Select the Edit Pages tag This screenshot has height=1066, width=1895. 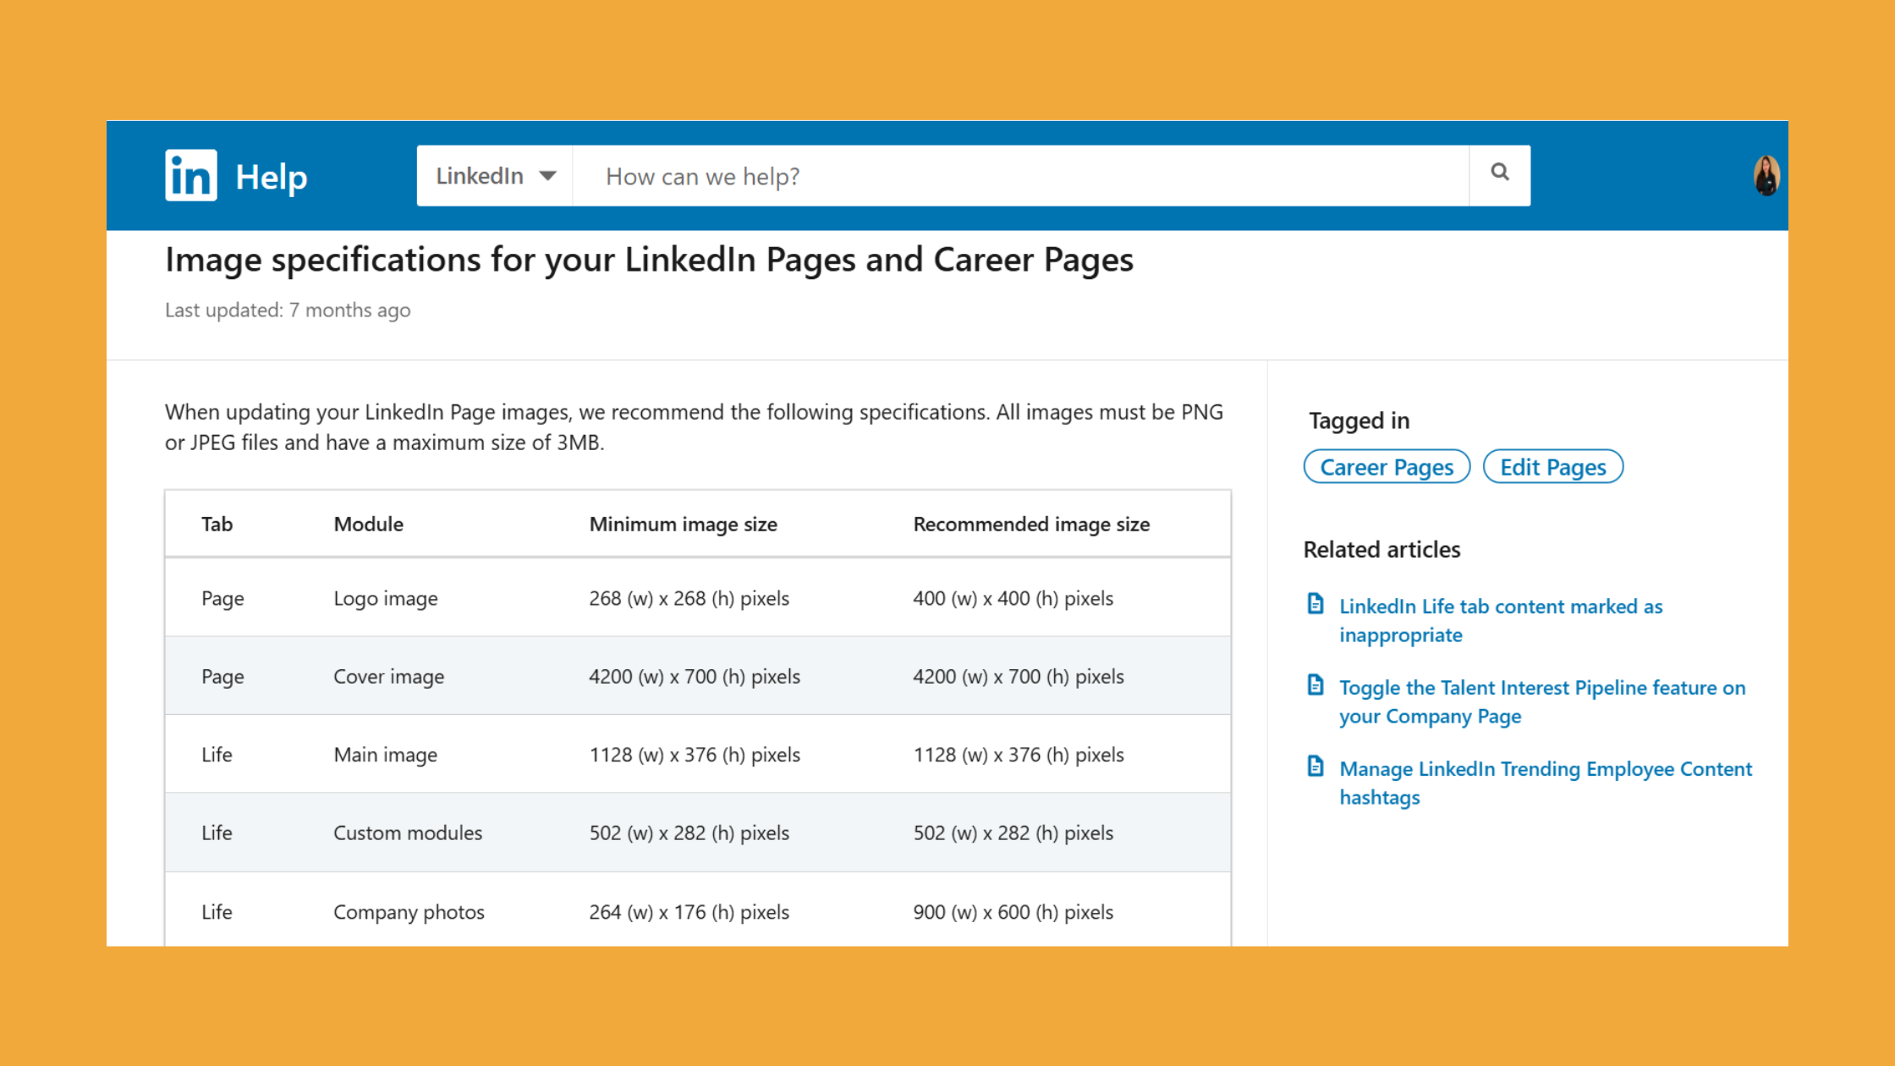[x=1552, y=467]
